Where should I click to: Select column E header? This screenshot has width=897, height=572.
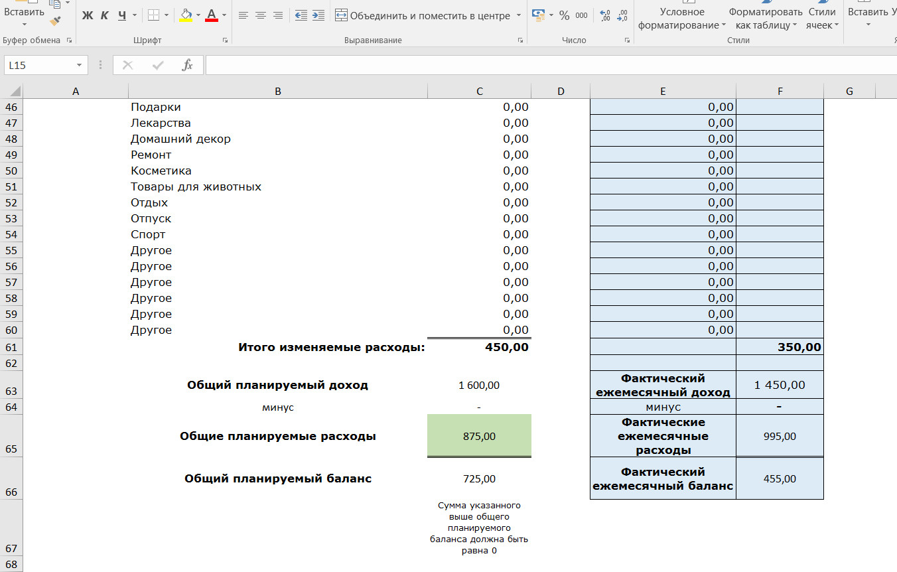coord(663,92)
